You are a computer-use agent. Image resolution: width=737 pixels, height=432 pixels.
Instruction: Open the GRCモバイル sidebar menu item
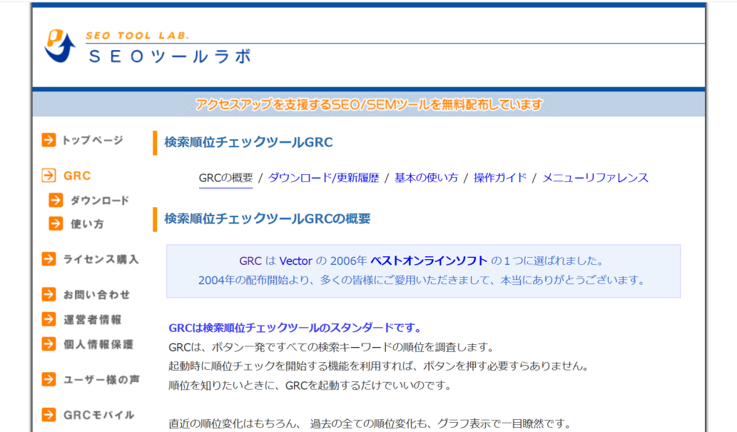click(x=98, y=415)
